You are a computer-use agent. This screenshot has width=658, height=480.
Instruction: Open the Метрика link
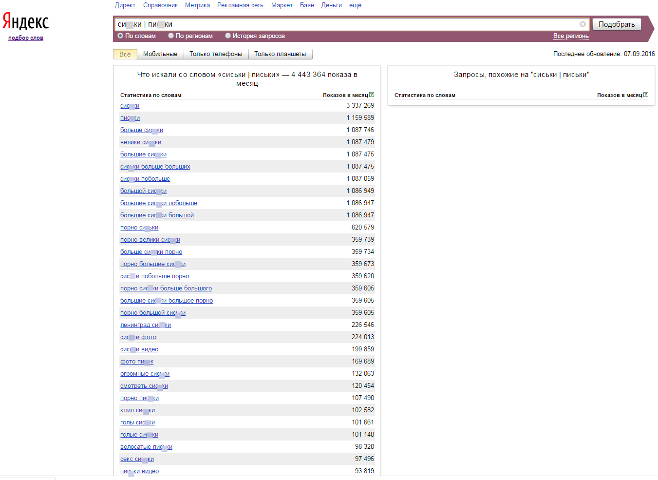(x=197, y=5)
